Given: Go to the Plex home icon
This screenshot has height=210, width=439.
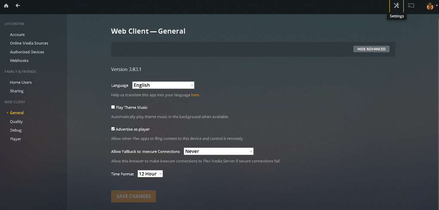Looking at the screenshot, I should 6,6.
